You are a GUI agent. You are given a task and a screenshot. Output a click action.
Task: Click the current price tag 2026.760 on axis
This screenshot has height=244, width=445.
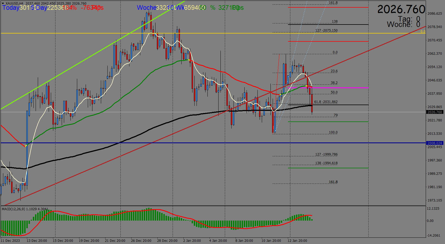coord(435,112)
